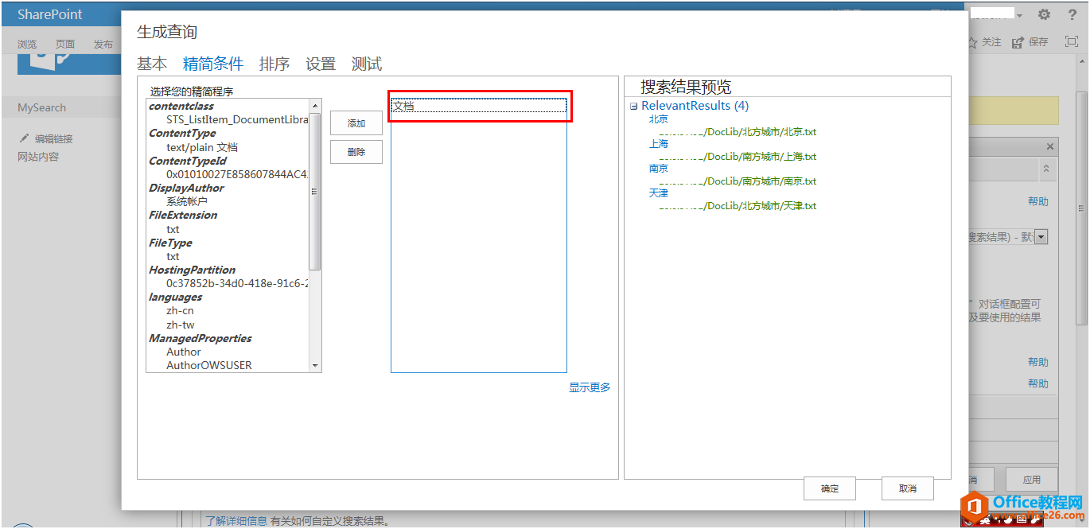Click the 了解详细信息 link at page bottom
Viewport: 1090px width, 529px height.
(236, 521)
